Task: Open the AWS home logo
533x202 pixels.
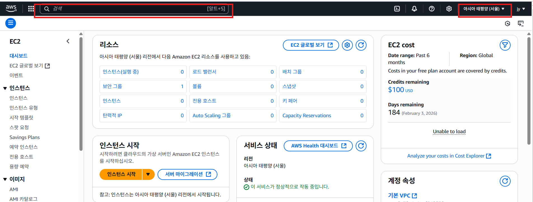Action: pos(11,9)
